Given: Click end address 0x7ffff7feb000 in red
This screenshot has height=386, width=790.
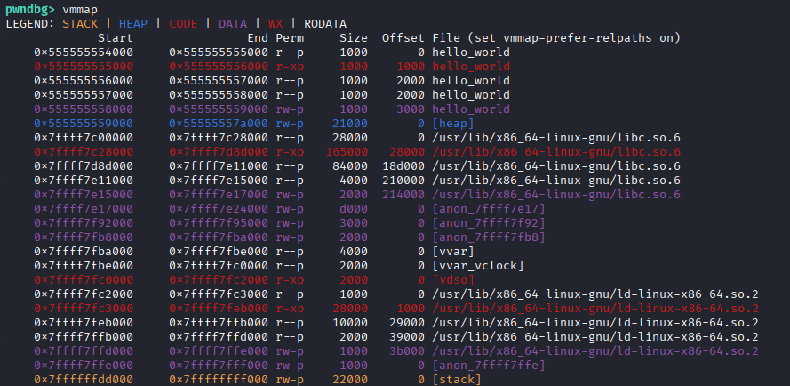Looking at the screenshot, I should pos(219,309).
